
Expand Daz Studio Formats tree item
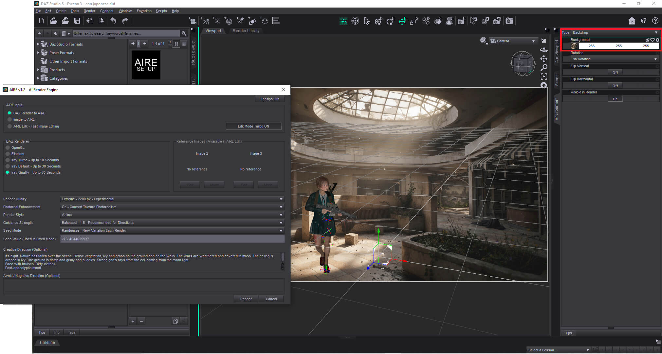pyautogui.click(x=38, y=44)
